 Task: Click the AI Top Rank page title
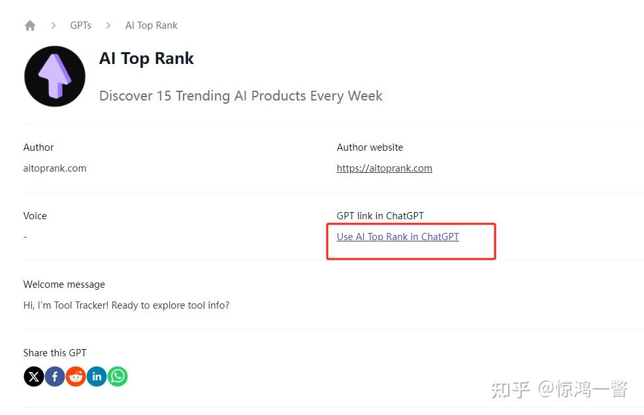point(146,58)
